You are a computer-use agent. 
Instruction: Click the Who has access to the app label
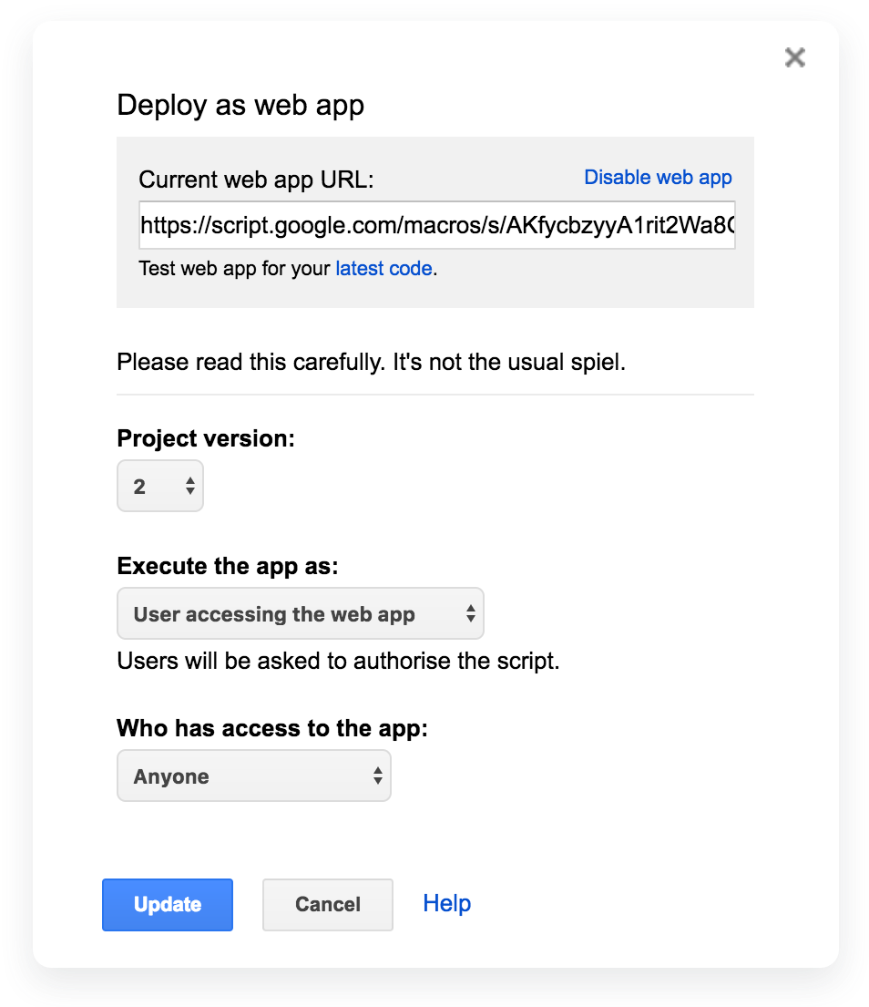[x=272, y=728]
